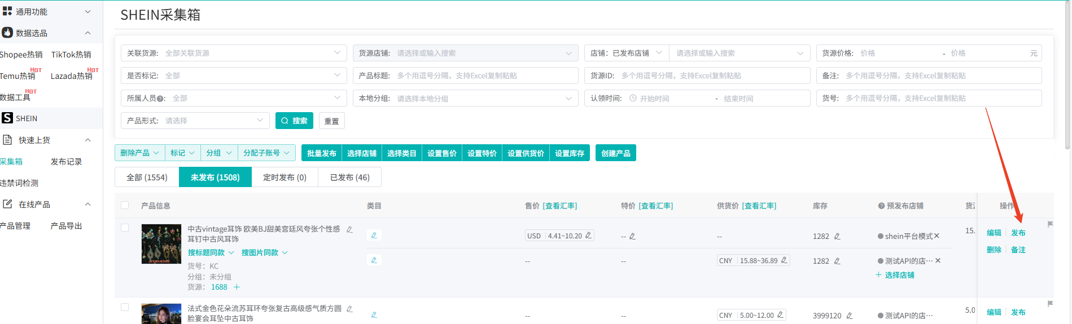Expand 搜图片同款 options
Viewport: 1072px width, 324px height.
tap(264, 252)
